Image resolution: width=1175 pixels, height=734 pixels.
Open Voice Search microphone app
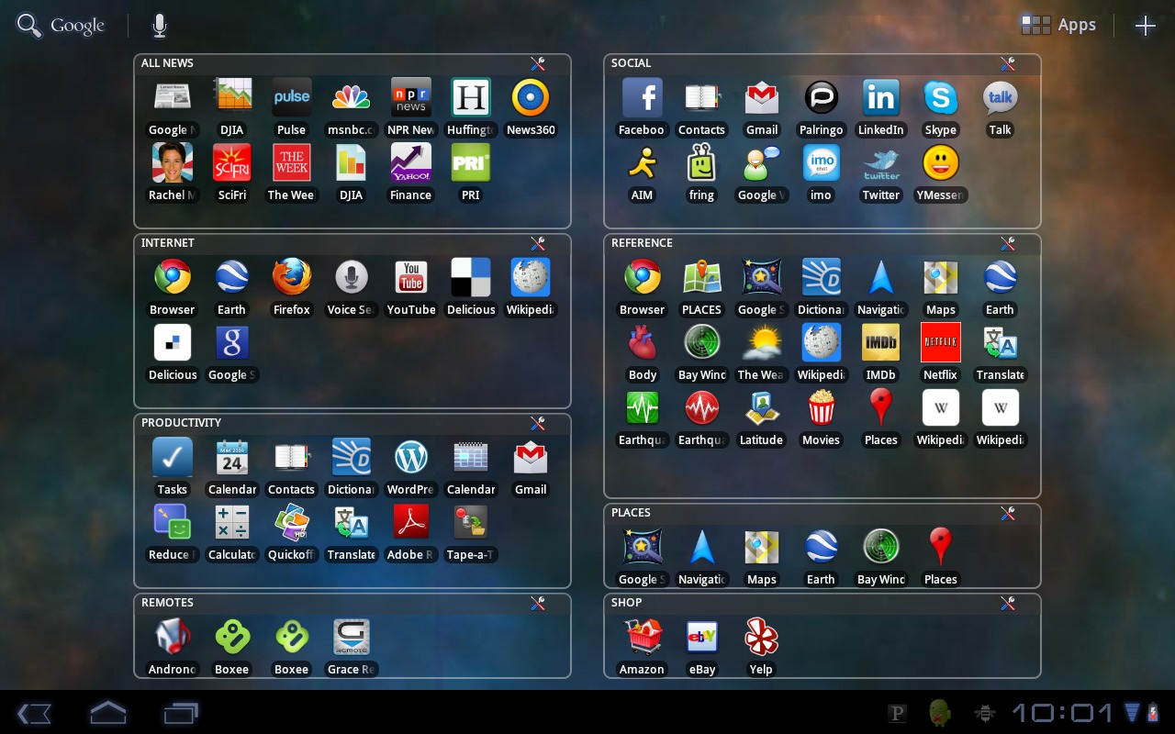coord(351,277)
